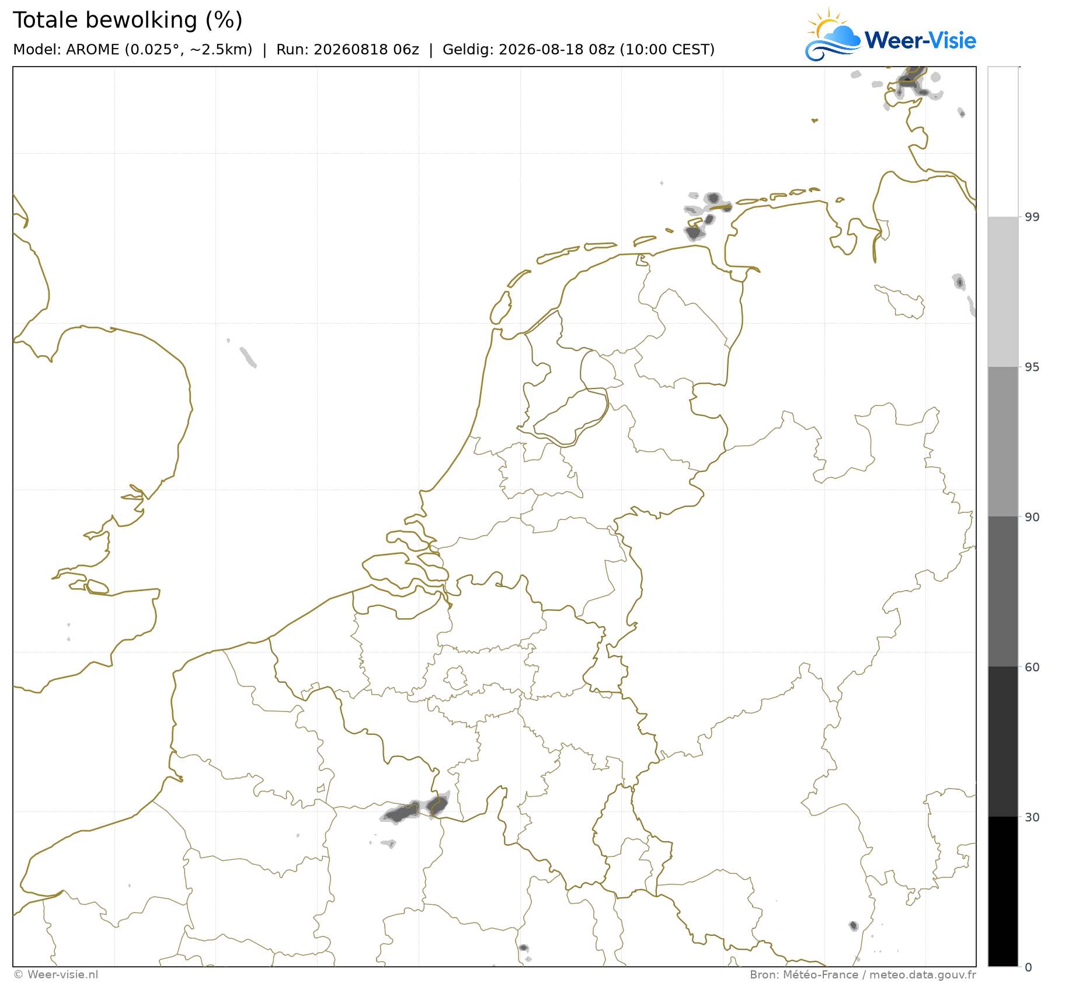The width and height of the screenshot is (1065, 982).
Task: Select the dark gray 30–60 colorbar segment
Action: pos(1003,741)
